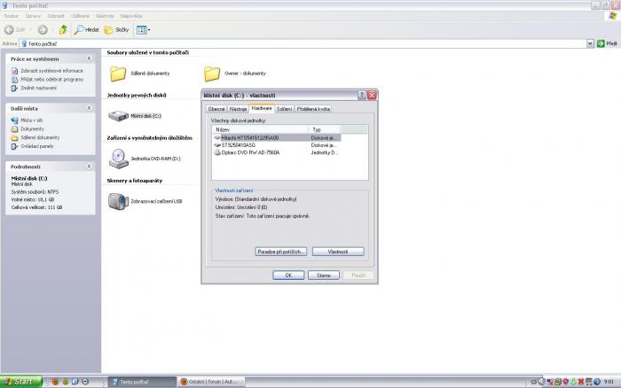621x388 pixels.
Task: Collapse the Podrobnosti panel
Action: 90,166
